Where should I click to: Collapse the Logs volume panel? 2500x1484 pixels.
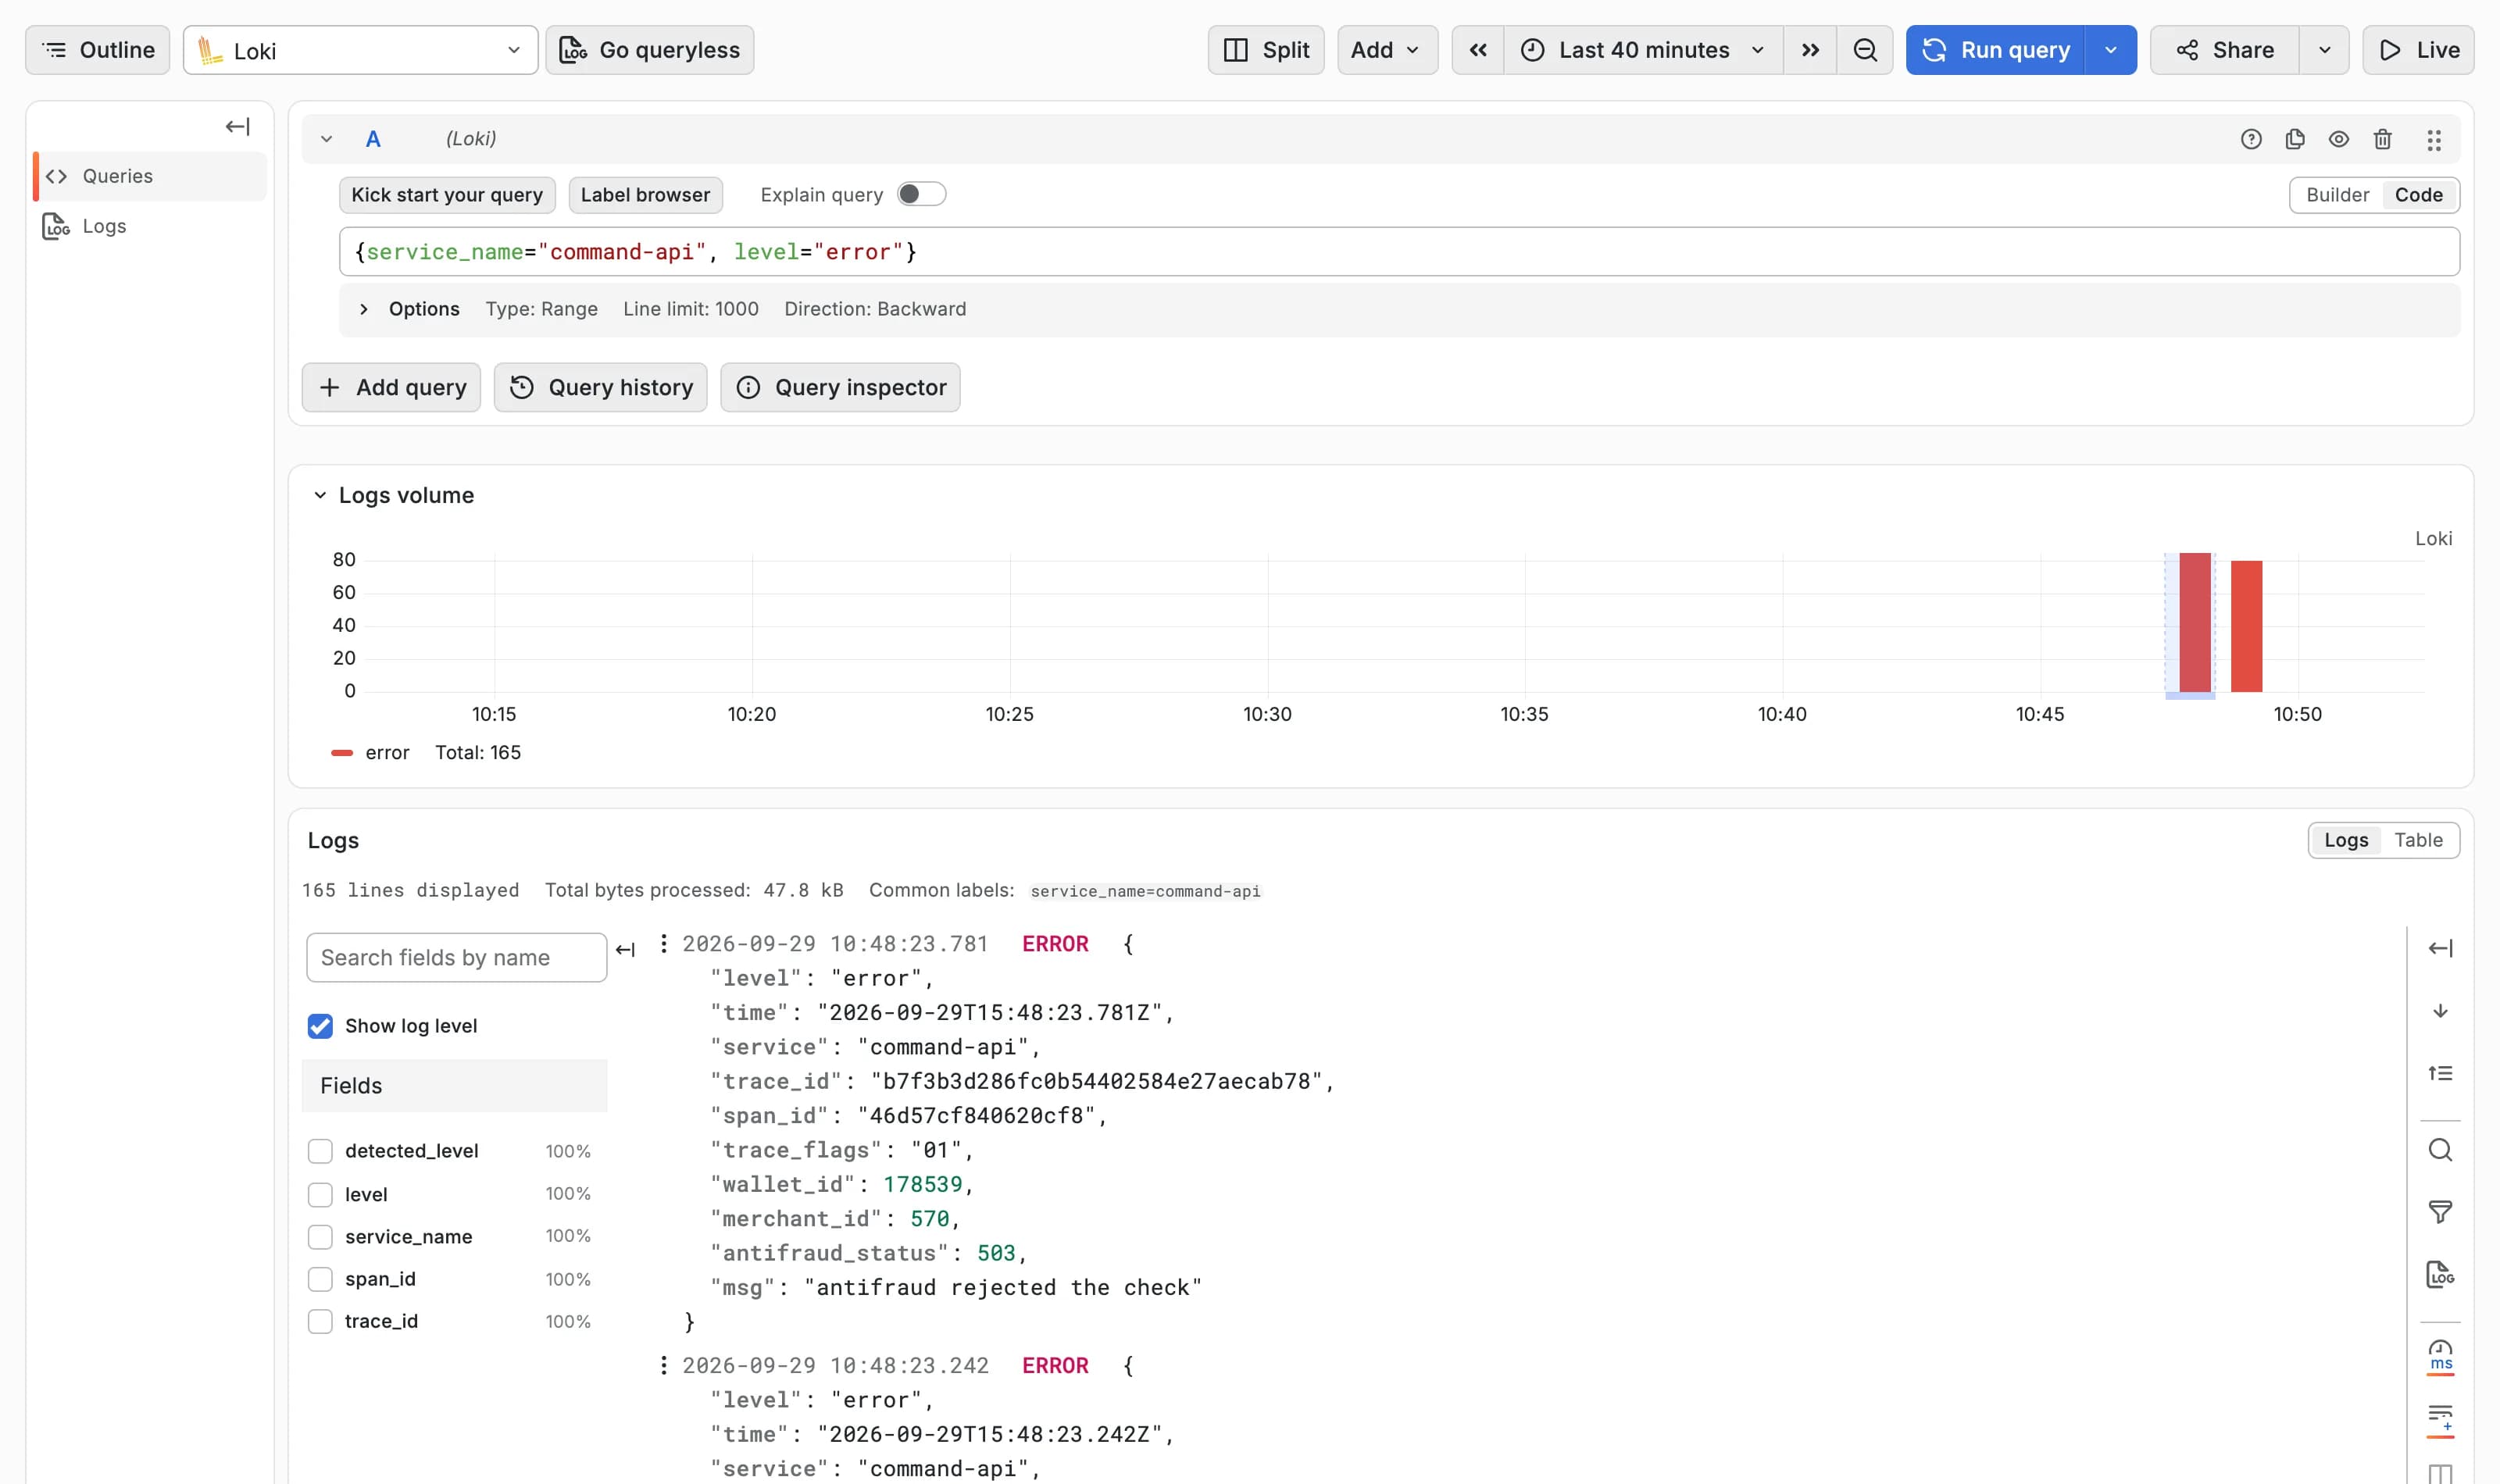(x=320, y=495)
